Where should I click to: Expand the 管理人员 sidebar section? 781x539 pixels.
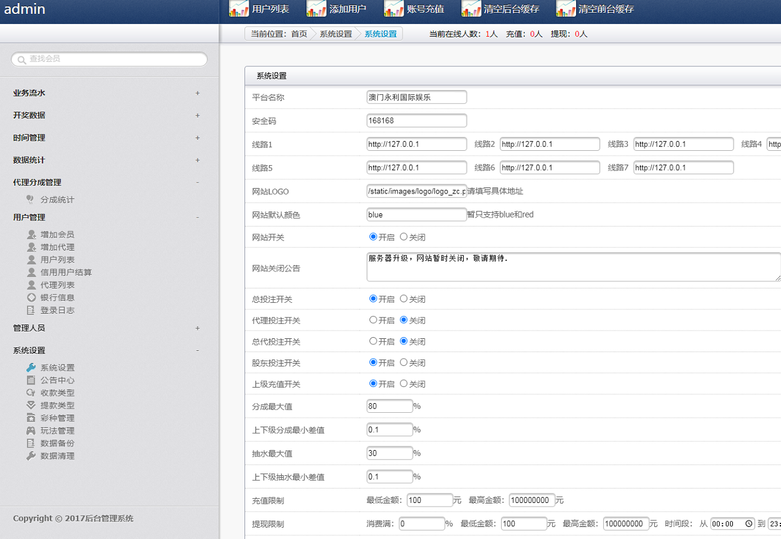point(197,328)
